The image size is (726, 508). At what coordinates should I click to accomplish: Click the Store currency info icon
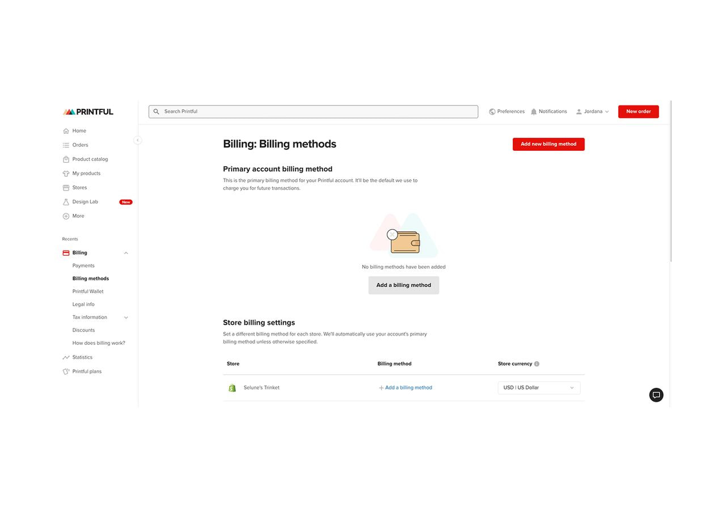click(537, 364)
